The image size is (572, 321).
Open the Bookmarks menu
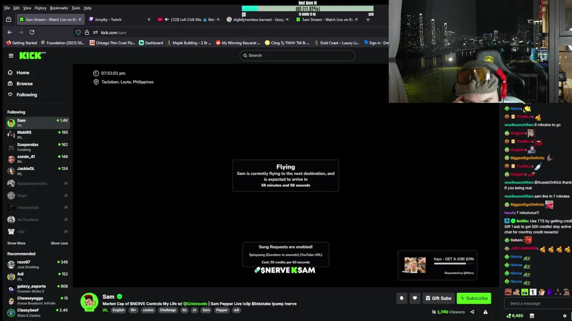click(x=59, y=8)
